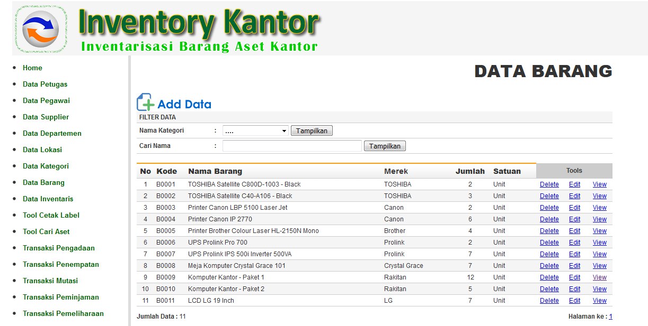Delete B0007 UPS Prolink IPS 500i
648x326 pixels.
coord(549,254)
